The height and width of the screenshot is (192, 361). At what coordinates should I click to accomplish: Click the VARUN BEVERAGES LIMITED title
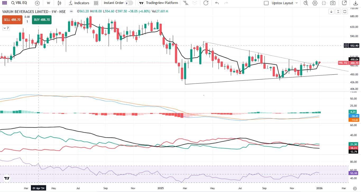(25, 12)
